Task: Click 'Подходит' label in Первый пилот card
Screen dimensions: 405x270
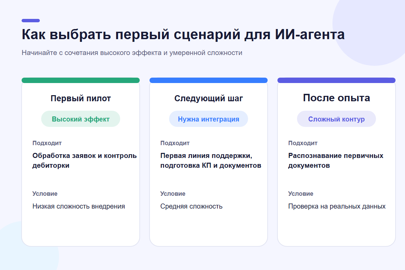Action: (x=47, y=143)
